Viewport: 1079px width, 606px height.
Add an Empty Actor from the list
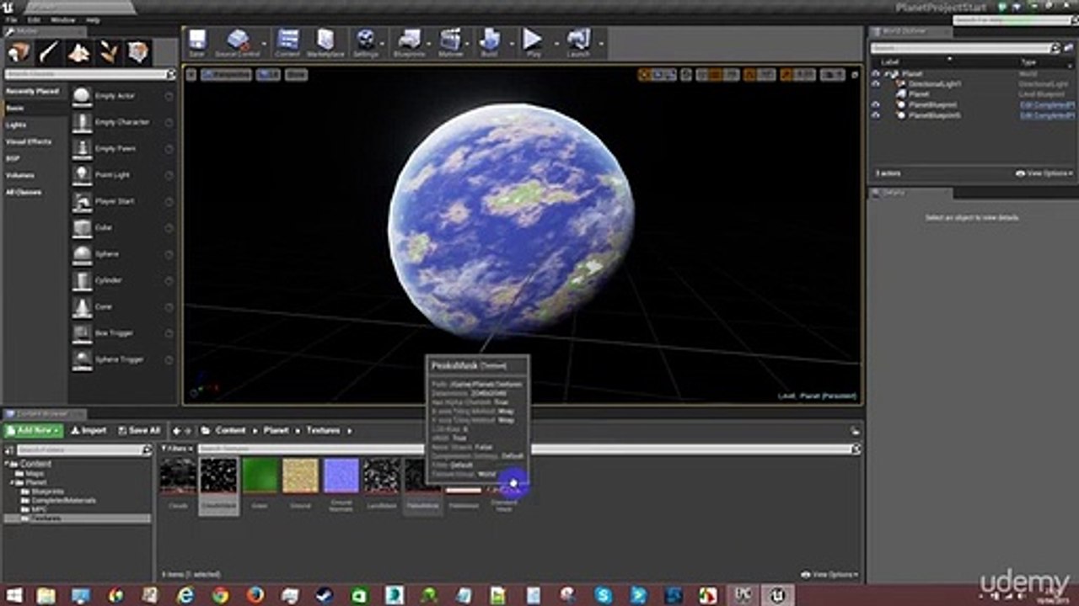coord(123,96)
